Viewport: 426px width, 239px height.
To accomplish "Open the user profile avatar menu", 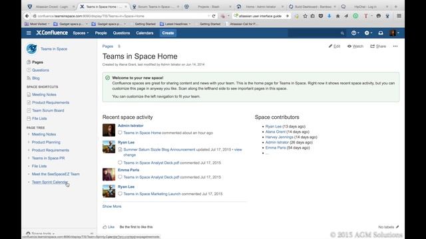I will [x=394, y=33].
